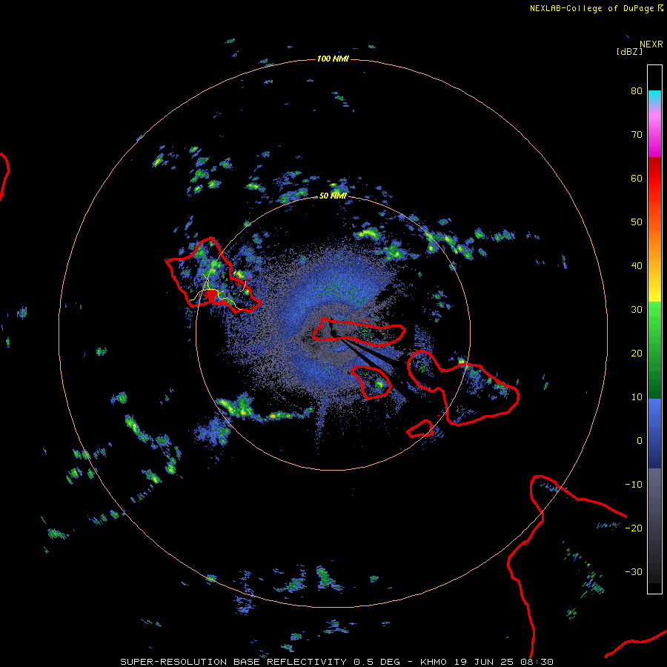Click the [dBZ] unit label

[629, 52]
